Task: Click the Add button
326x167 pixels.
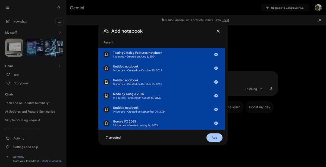Action: pos(214,137)
